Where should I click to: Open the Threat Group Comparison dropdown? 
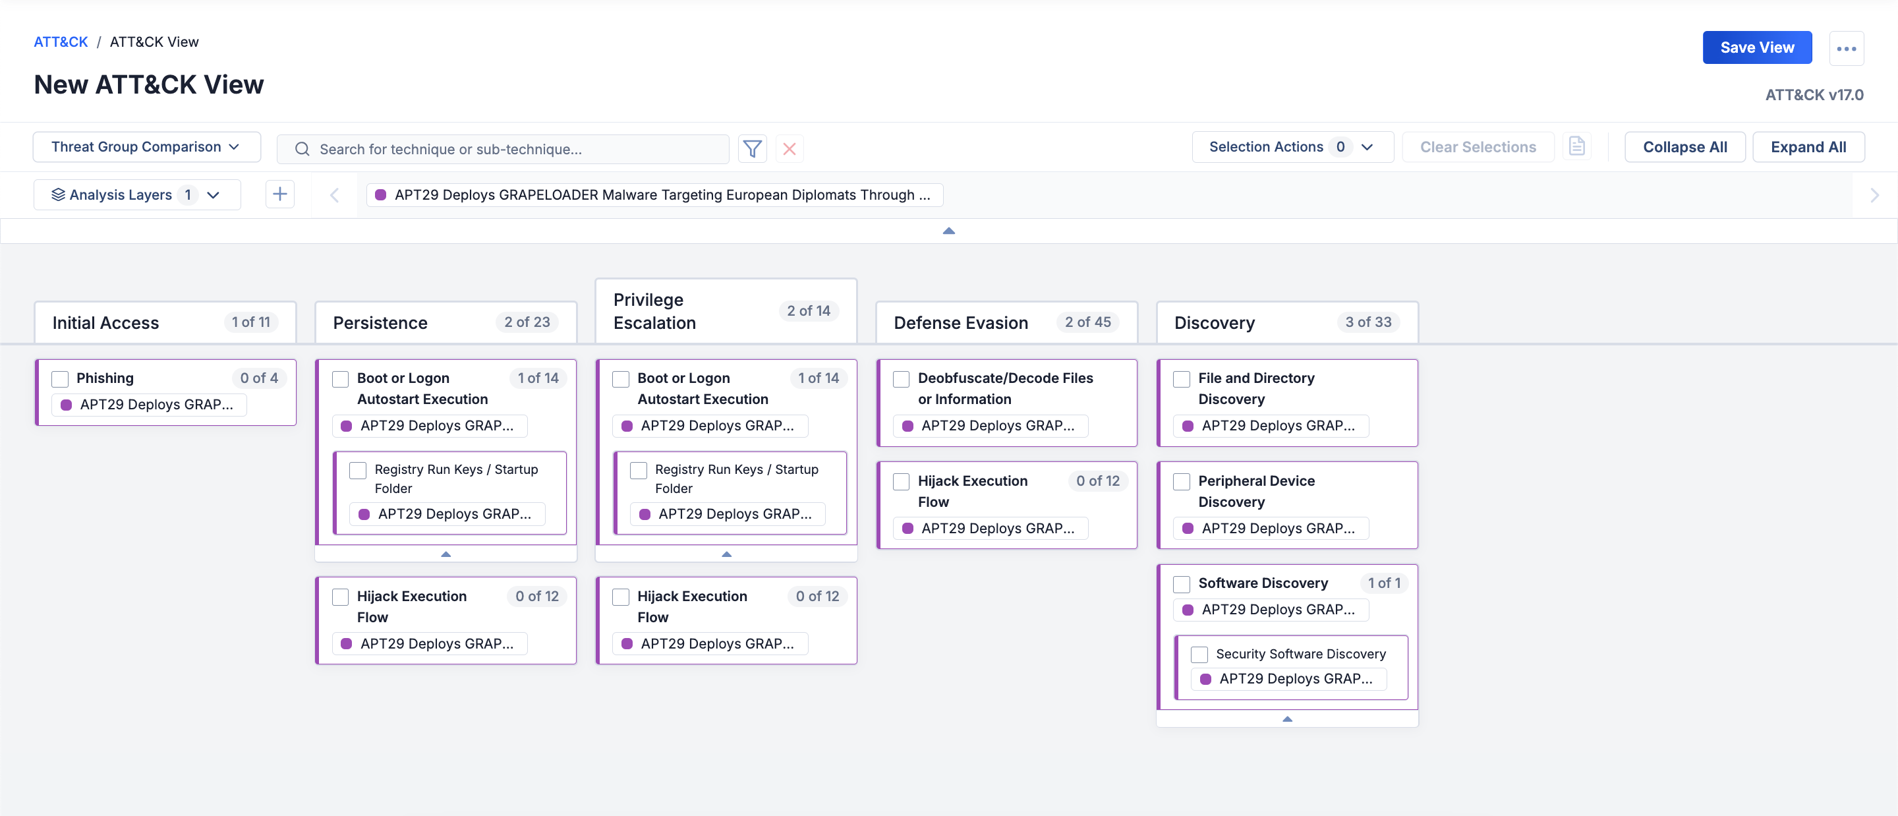146,146
